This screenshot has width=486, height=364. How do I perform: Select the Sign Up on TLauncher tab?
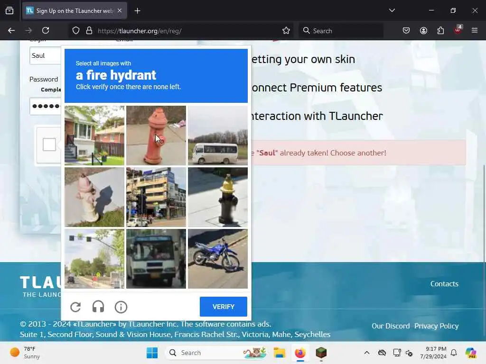(x=75, y=11)
